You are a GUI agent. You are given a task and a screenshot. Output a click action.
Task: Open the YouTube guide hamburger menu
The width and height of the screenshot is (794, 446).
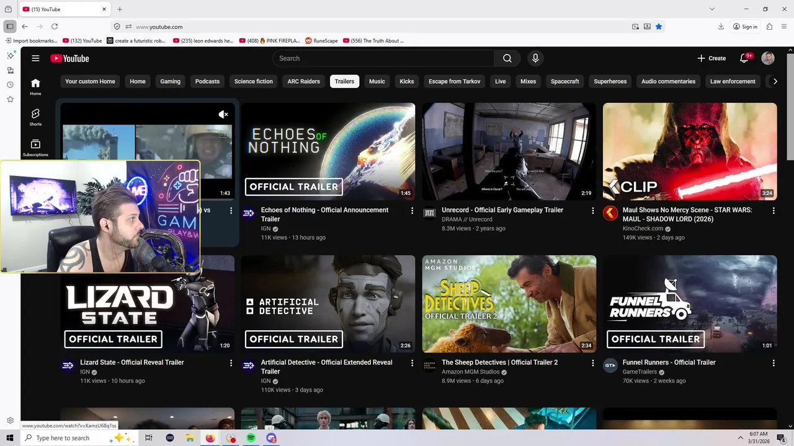click(x=35, y=58)
